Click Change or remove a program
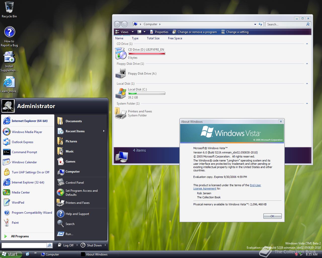322x258 pixels. click(195, 32)
